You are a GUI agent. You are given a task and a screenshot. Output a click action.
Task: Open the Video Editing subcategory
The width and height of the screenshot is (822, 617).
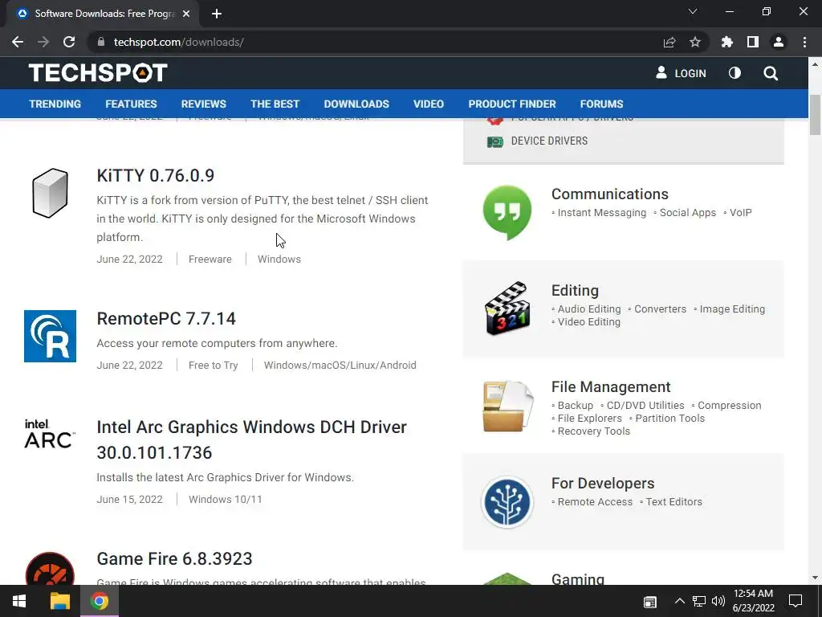click(x=588, y=321)
